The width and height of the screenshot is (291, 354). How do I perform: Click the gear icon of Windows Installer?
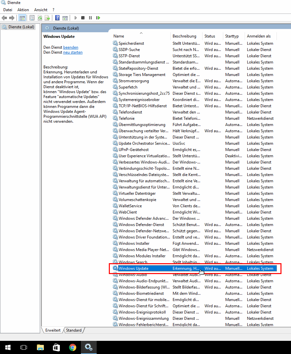[x=115, y=243]
